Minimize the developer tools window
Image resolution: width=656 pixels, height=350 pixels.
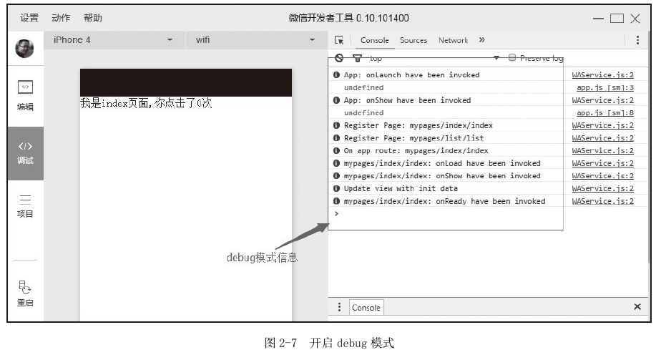[x=598, y=19]
